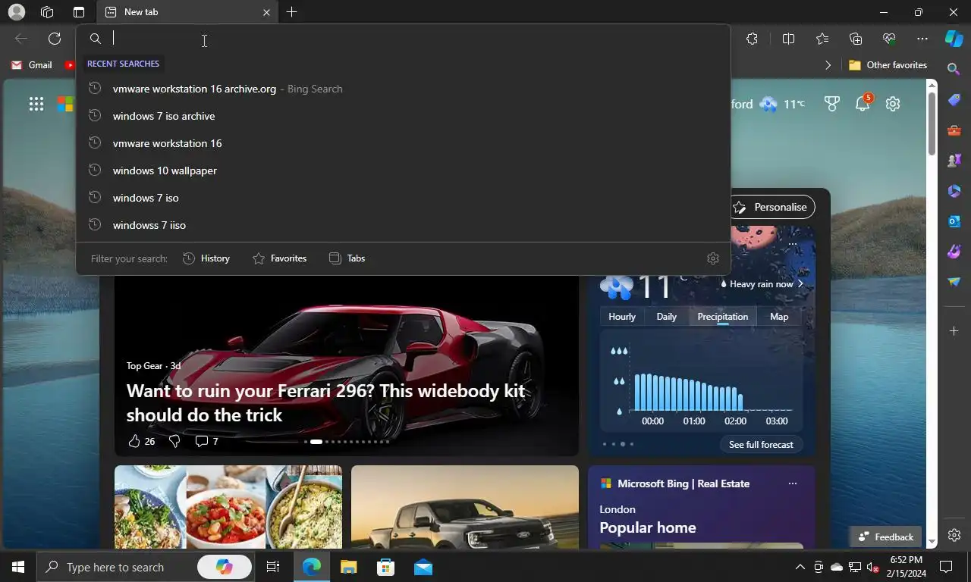Image resolution: width=971 pixels, height=582 pixels.
Task: Dislike the Ferrari article thumbs down
Action: coord(174,441)
